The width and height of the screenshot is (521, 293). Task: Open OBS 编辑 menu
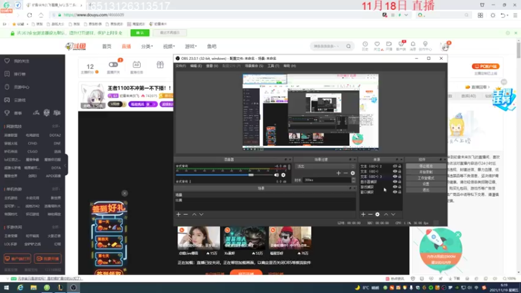point(196,66)
